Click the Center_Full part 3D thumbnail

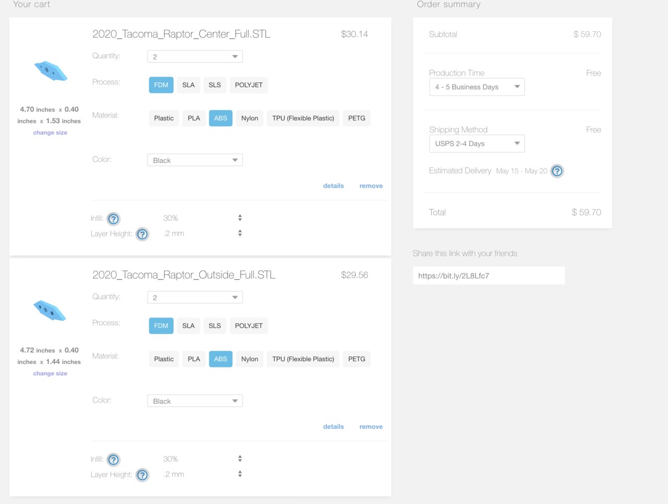(x=51, y=71)
